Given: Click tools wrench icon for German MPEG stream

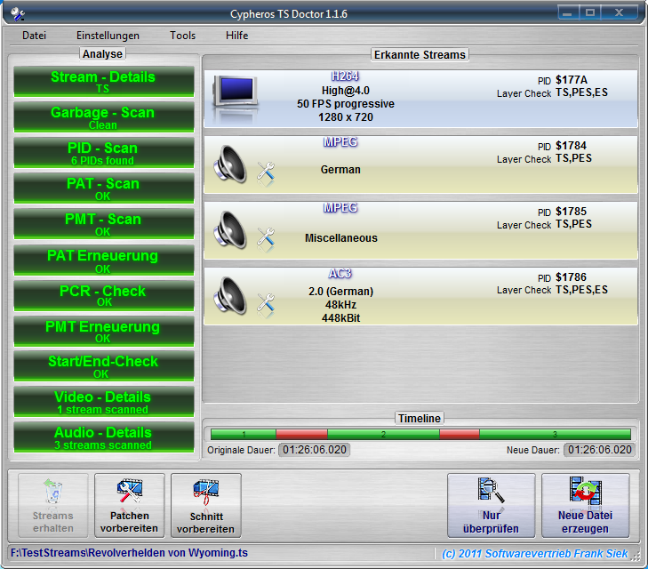Looking at the screenshot, I should (x=266, y=171).
